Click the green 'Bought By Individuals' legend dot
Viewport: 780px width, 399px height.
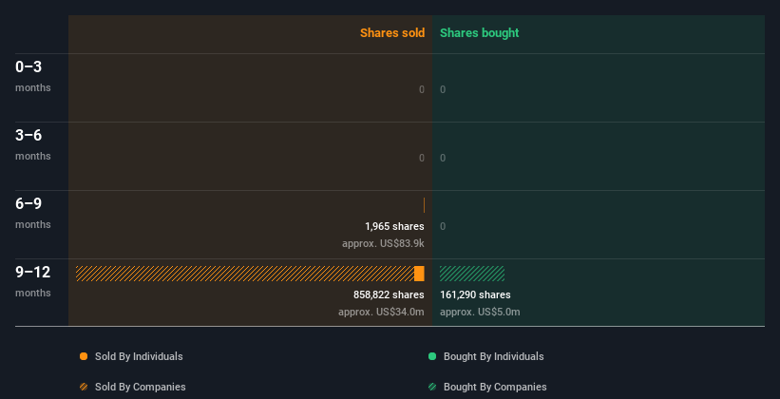[x=432, y=356]
